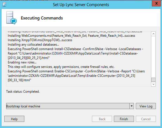Click the log scrollbar thumb
Image resolution: width=162 pixels, height=128 pixels.
click(154, 80)
